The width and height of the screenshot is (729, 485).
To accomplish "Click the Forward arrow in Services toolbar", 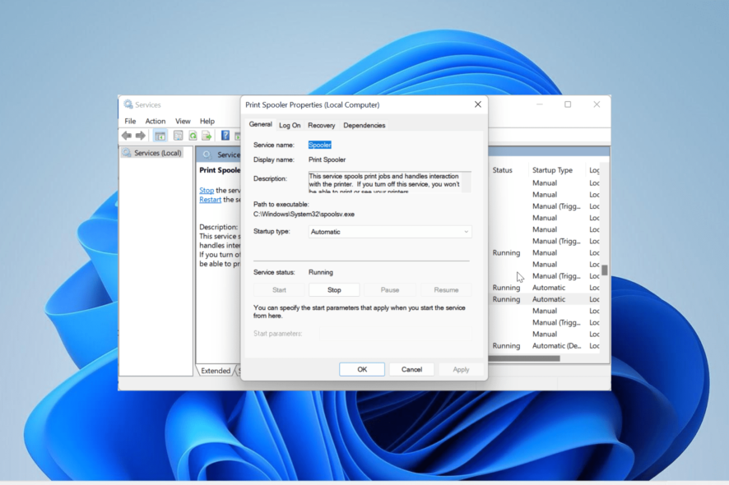I will [x=140, y=136].
